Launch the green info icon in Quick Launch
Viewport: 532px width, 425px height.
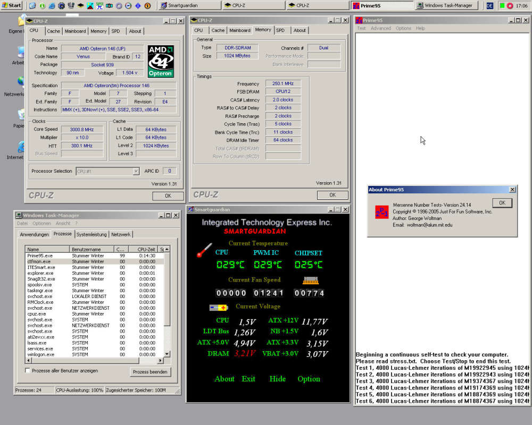point(42,6)
